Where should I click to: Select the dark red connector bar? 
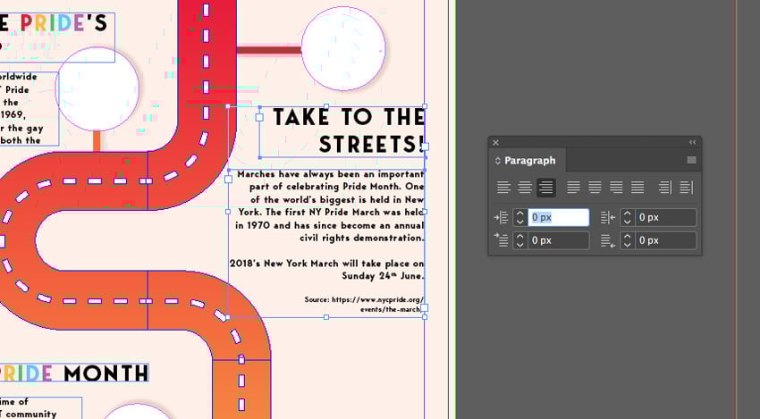click(x=269, y=50)
